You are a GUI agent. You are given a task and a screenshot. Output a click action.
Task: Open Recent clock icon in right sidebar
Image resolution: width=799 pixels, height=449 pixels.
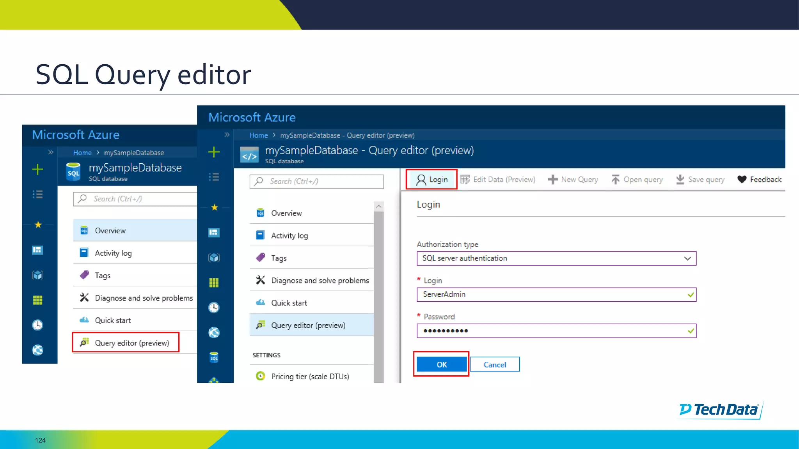(214, 308)
